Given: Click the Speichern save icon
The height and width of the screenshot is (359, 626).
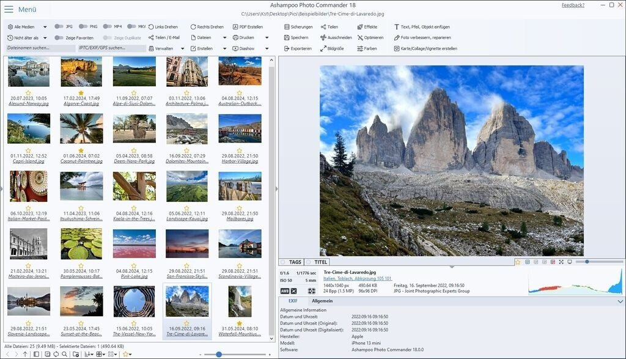Looking at the screenshot, I should [287, 38].
